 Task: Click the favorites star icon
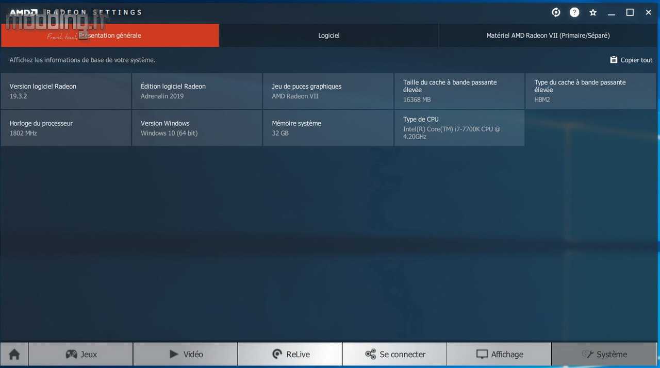(x=593, y=12)
